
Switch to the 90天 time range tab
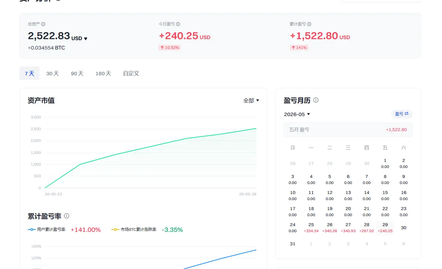(77, 73)
